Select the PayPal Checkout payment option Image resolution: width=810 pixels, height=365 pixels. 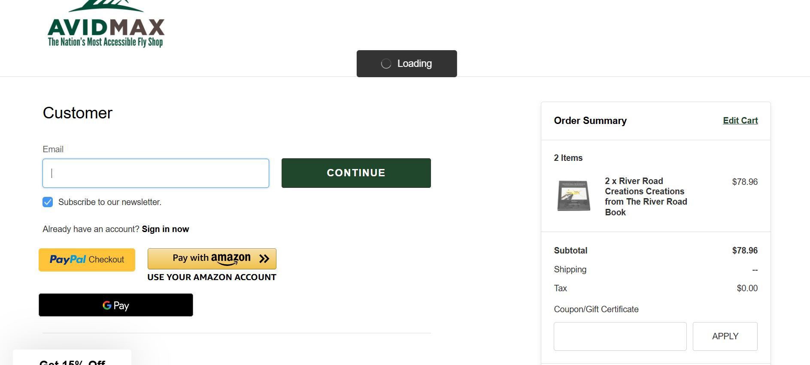[x=86, y=259]
